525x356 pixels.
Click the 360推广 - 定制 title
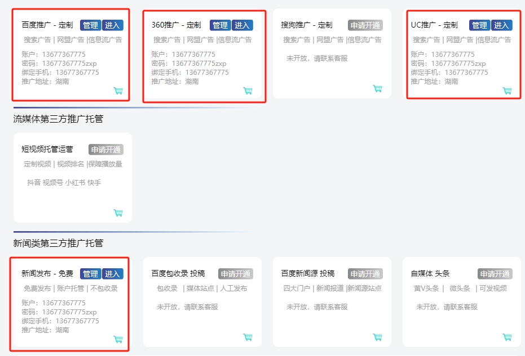tap(176, 25)
